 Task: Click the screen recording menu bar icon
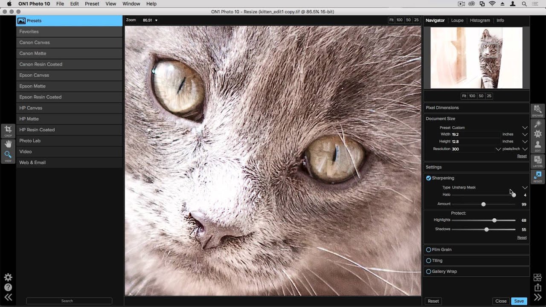(x=461, y=4)
